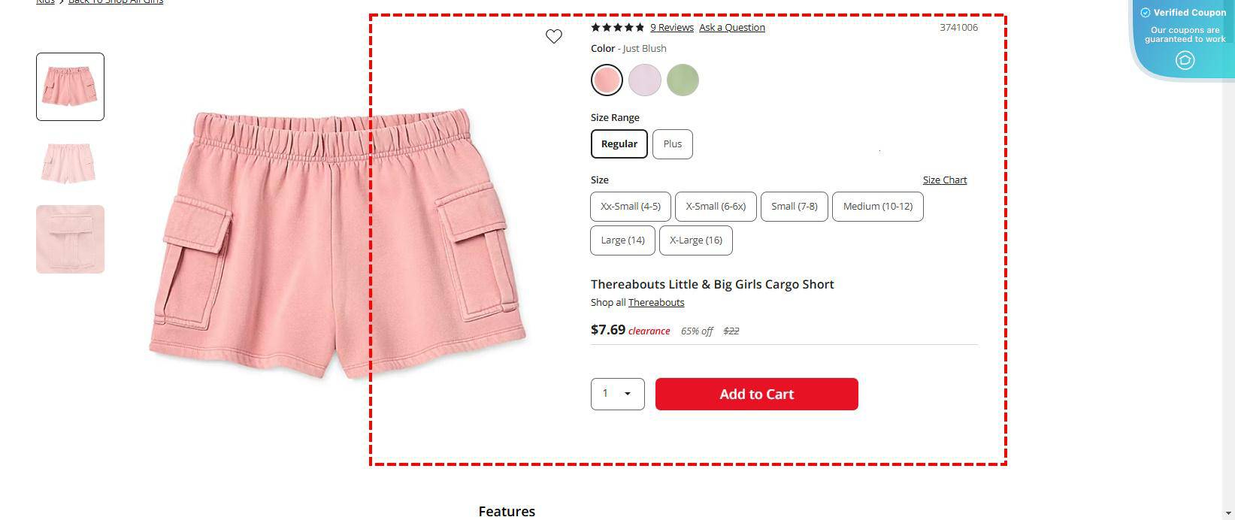Open the third product thumbnail
The height and width of the screenshot is (520, 1235).
click(70, 239)
